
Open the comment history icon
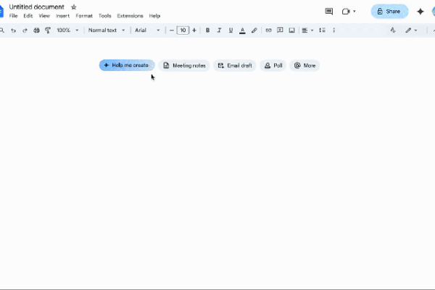pos(329,12)
